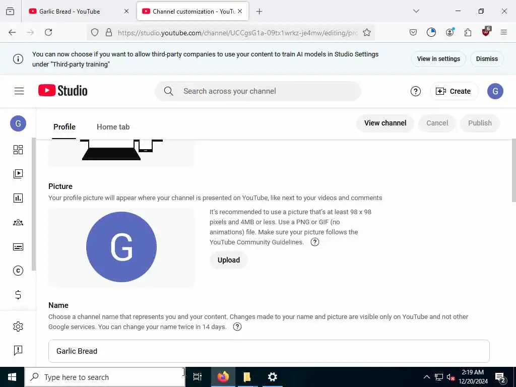Go back with browser back arrow

click(12, 32)
